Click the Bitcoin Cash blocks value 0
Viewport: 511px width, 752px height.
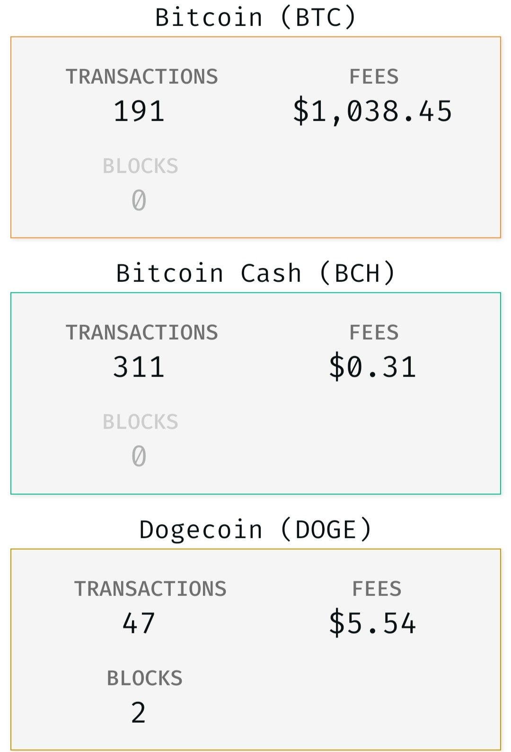pos(139,456)
